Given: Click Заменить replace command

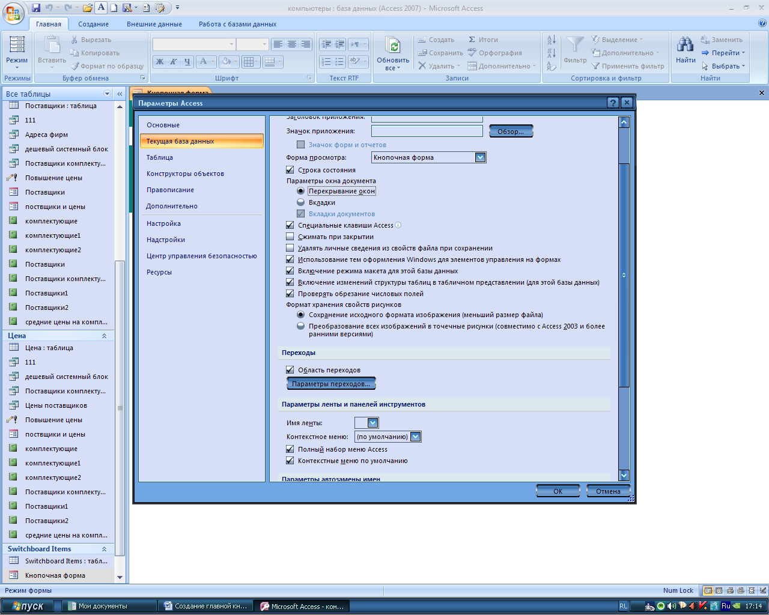Looking at the screenshot, I should [x=722, y=40].
